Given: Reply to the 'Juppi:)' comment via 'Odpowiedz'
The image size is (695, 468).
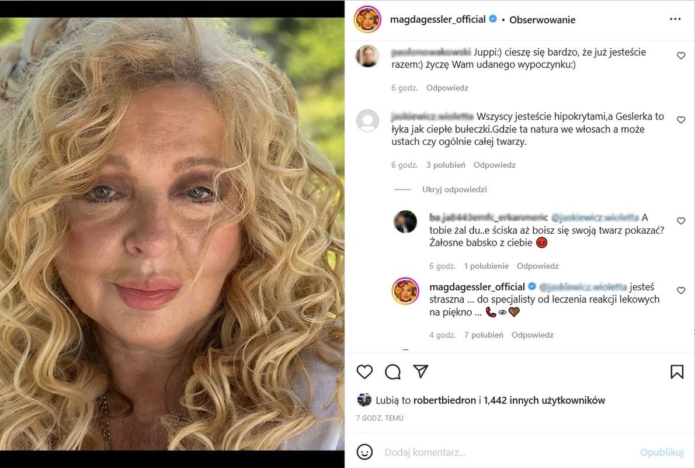Looking at the screenshot, I should coord(447,88).
